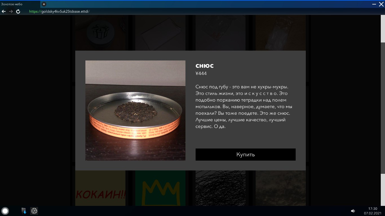Click the taskbar clock and date

(373, 211)
